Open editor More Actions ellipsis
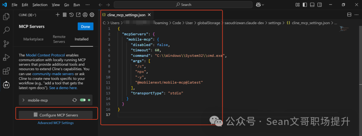This screenshot has width=362, height=136. 356,15
